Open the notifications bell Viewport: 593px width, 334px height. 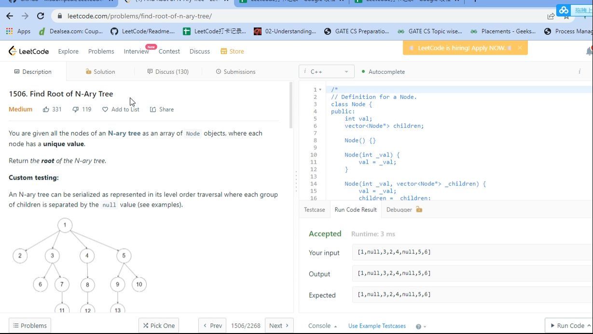589,51
